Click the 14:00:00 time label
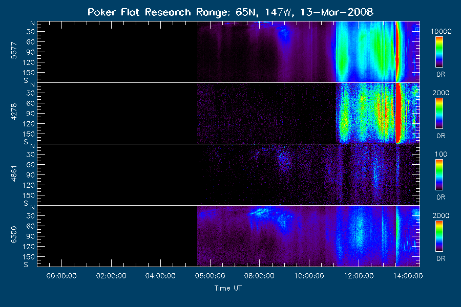 [408, 276]
